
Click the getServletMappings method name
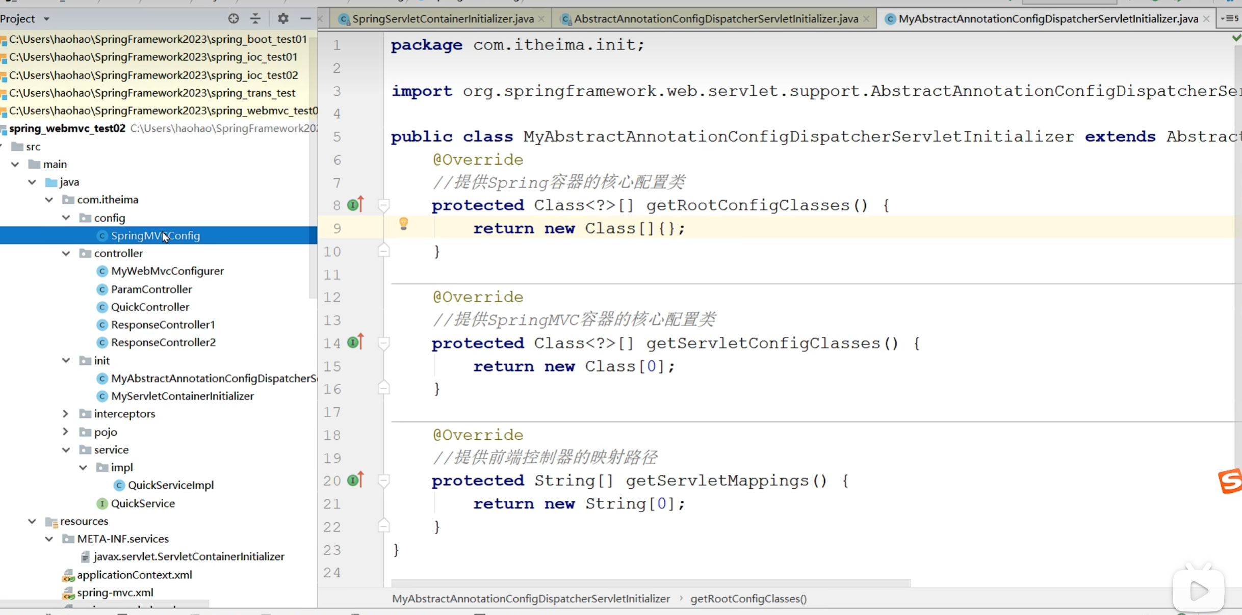pos(717,480)
